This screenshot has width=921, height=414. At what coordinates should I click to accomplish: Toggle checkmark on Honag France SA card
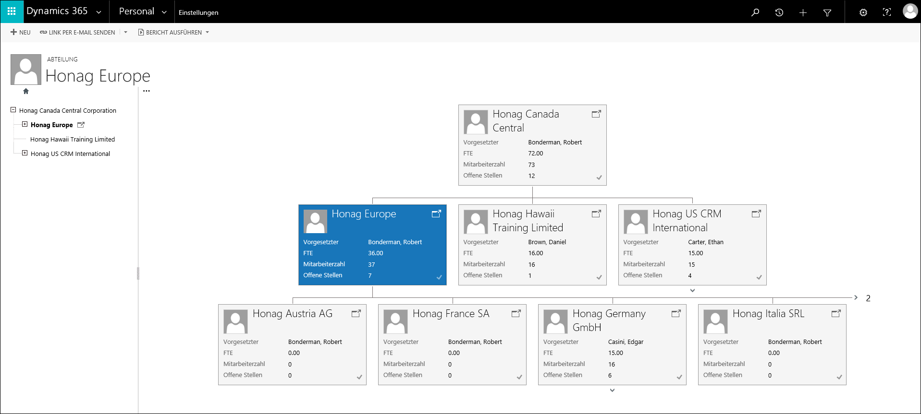[x=519, y=377]
